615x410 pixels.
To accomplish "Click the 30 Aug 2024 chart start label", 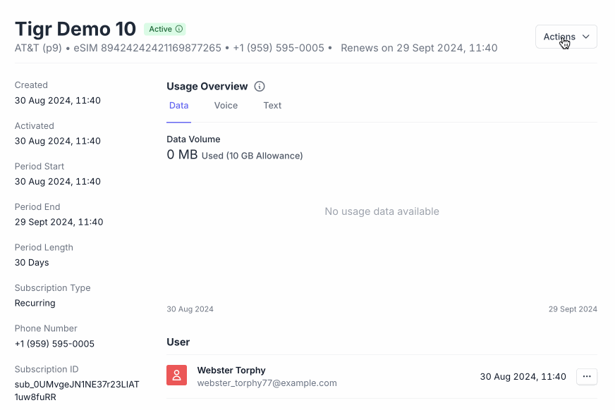I will (190, 309).
